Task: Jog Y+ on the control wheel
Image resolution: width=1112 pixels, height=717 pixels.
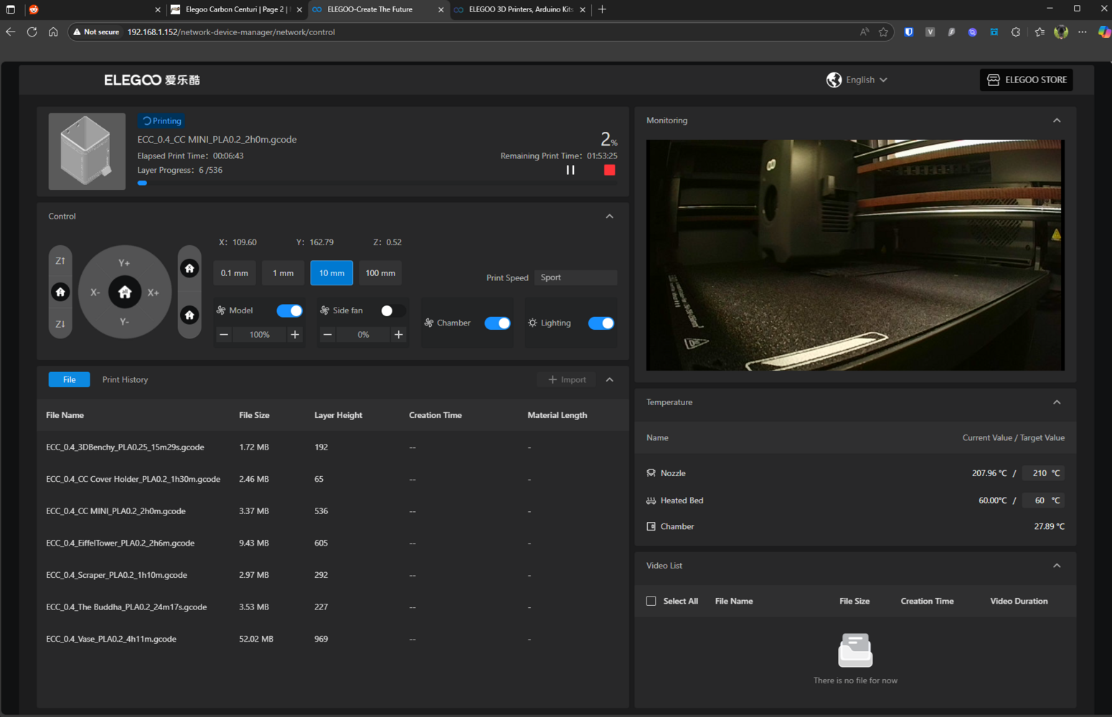Action: pos(124,263)
